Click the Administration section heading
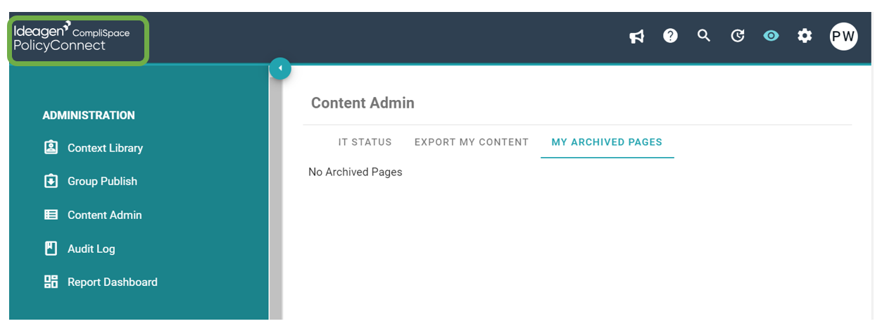This screenshot has height=326, width=875. (89, 115)
